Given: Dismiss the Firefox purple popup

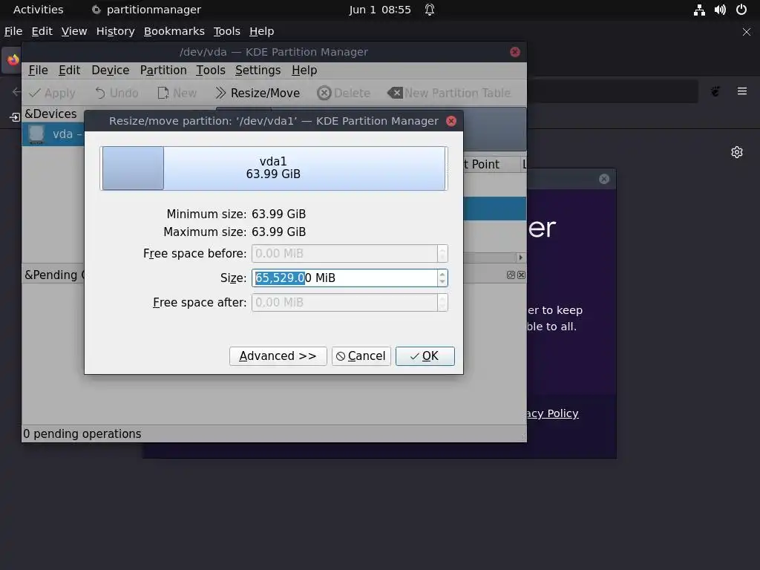Looking at the screenshot, I should [x=604, y=179].
